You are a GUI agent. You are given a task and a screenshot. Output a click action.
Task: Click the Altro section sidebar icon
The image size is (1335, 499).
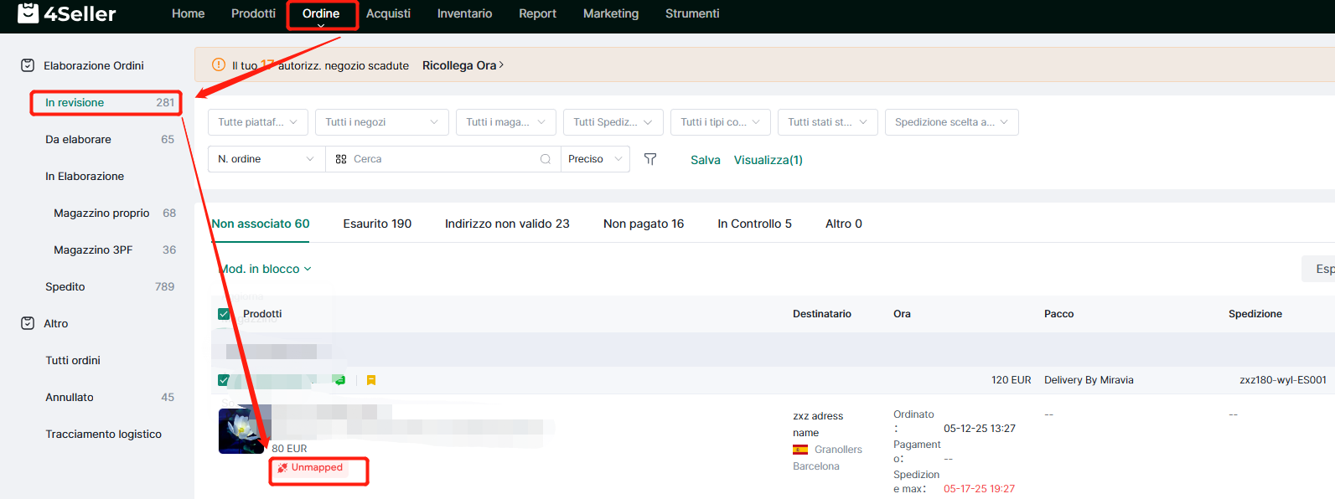click(x=28, y=323)
